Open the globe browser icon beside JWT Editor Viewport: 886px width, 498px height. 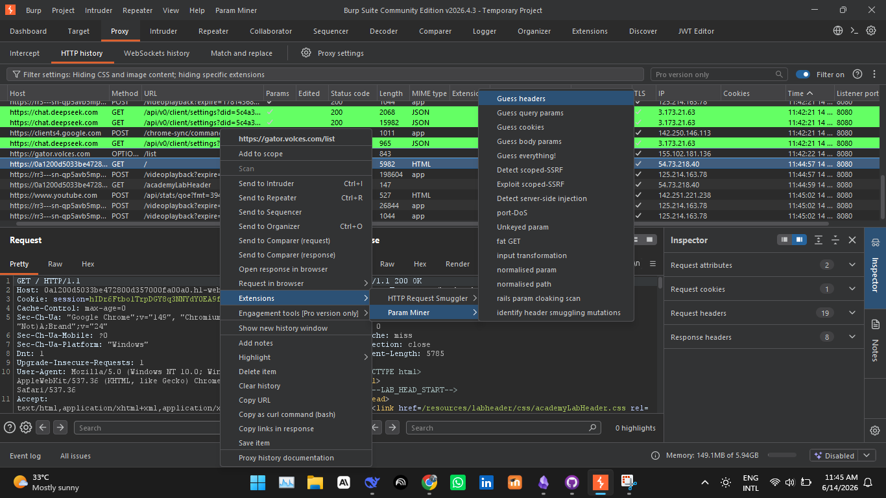838,31
